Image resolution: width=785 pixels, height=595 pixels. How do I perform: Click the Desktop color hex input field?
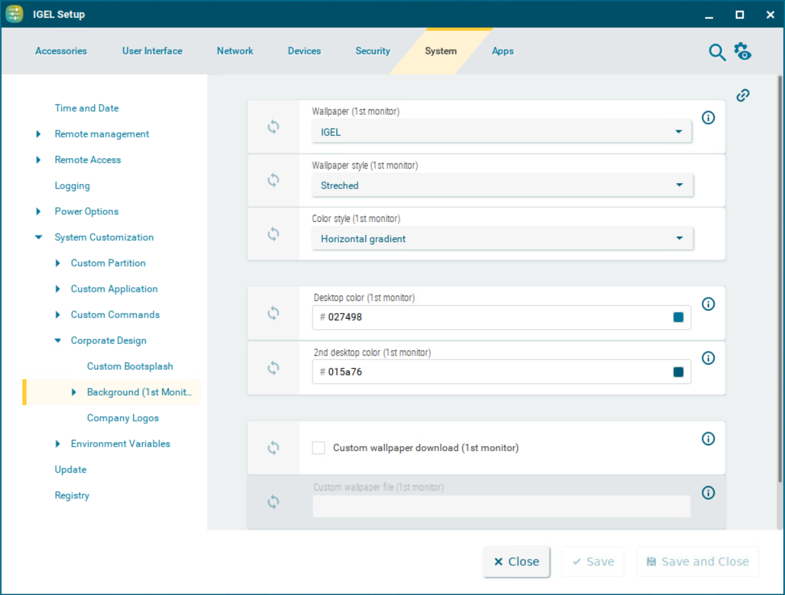click(x=452, y=317)
